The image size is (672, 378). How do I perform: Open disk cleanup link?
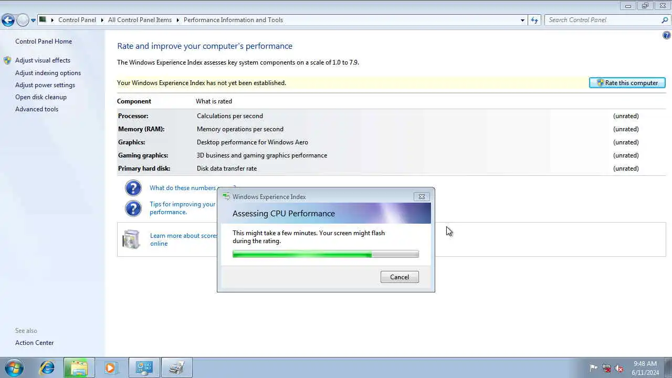pos(41,97)
